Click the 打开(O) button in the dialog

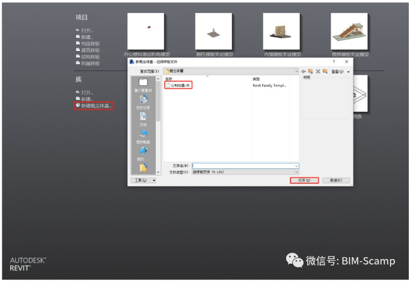point(304,180)
